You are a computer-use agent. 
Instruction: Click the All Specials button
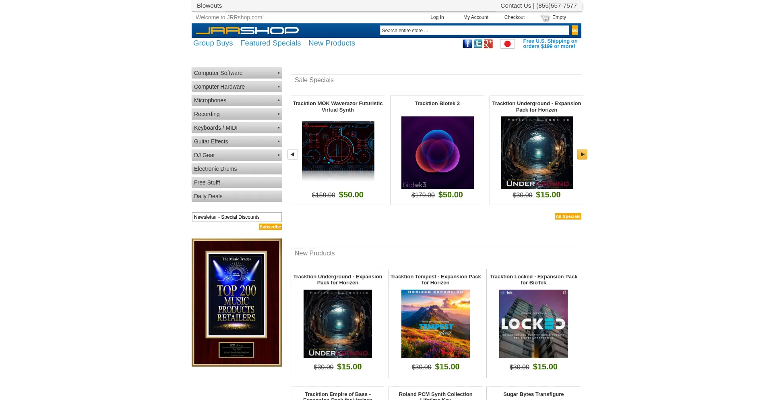[x=568, y=216]
